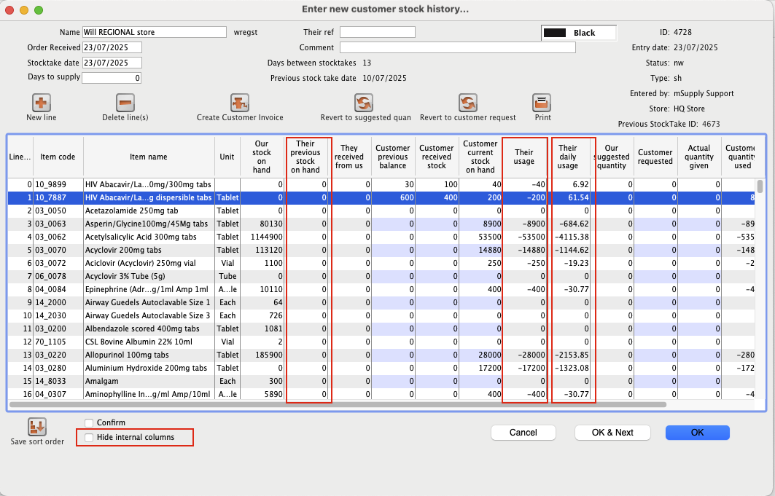Click the New line icon
Image resolution: width=775 pixels, height=496 pixels.
(x=42, y=103)
